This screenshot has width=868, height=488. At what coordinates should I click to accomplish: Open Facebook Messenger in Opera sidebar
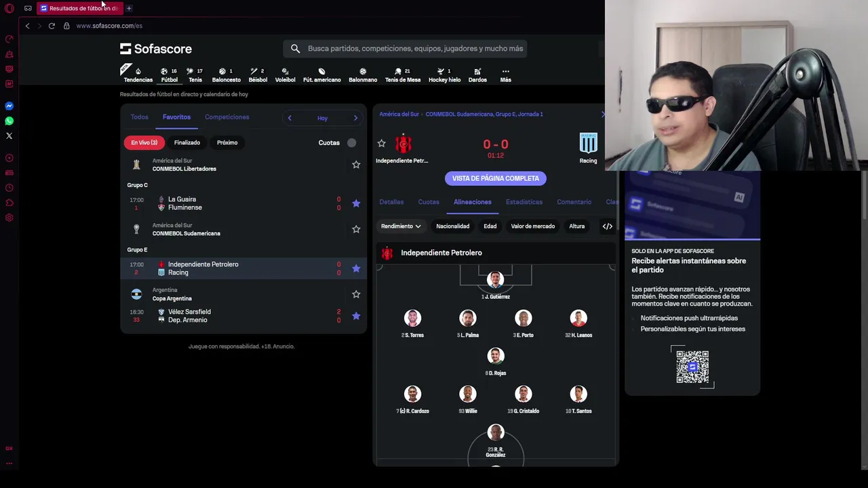(x=9, y=106)
